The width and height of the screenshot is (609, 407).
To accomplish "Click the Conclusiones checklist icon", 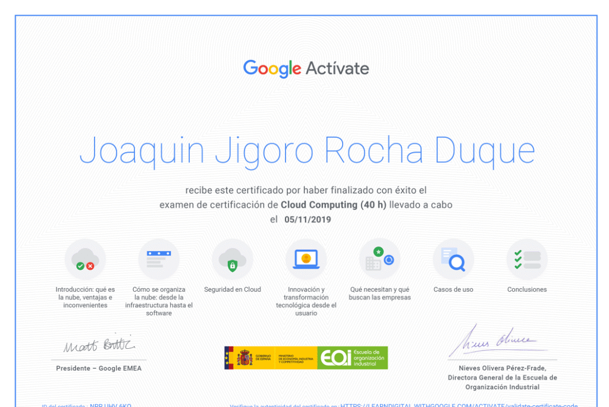I will [x=527, y=259].
